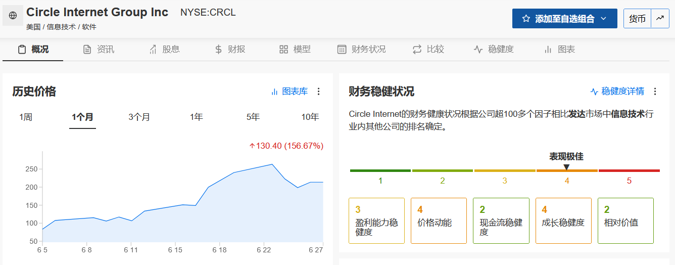
Task: Open the 稳健度详情 link
Action: (x=617, y=92)
